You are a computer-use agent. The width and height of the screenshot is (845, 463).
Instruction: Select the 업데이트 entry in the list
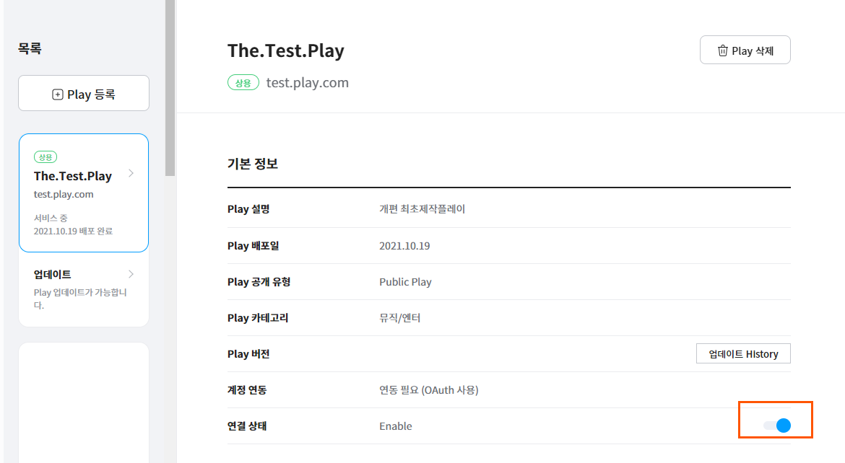tap(53, 275)
